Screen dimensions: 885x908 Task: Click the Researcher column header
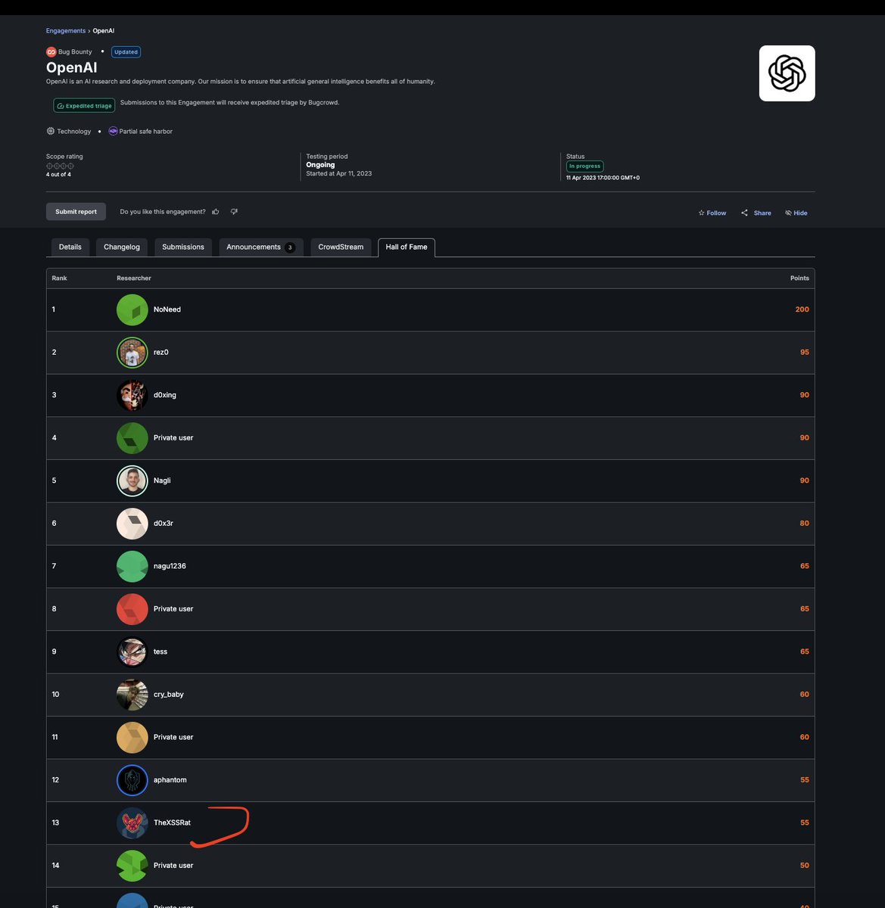click(x=134, y=278)
